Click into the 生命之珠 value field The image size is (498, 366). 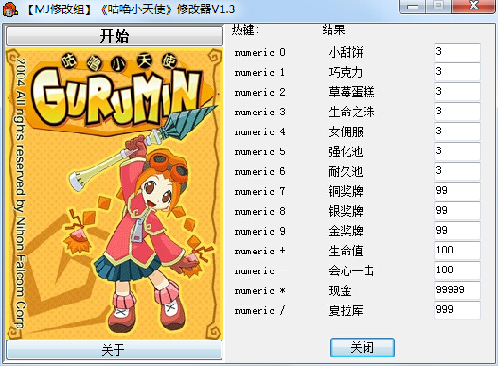click(x=457, y=112)
